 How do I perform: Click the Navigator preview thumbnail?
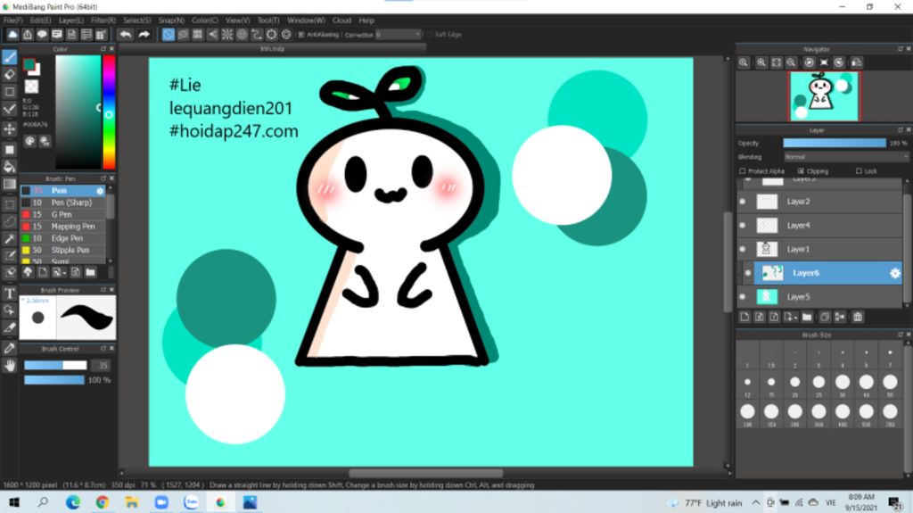(823, 96)
